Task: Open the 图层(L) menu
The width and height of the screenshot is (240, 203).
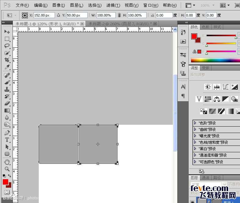Action: (77, 6)
